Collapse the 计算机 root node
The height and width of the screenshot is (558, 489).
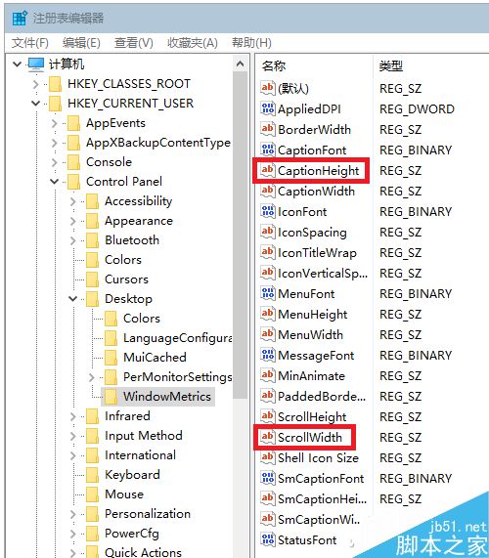17,64
